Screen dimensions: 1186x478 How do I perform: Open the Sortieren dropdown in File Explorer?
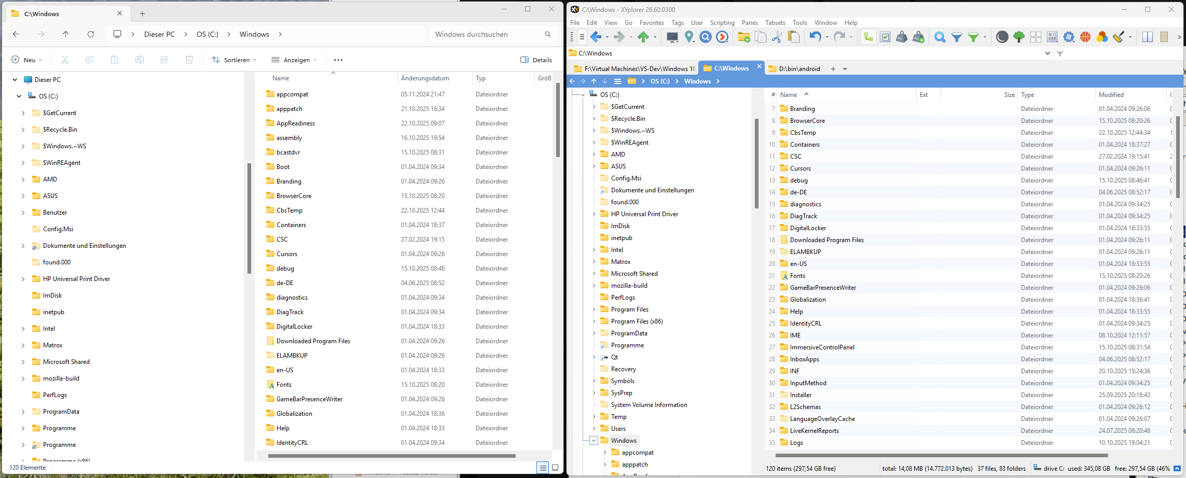pos(234,60)
